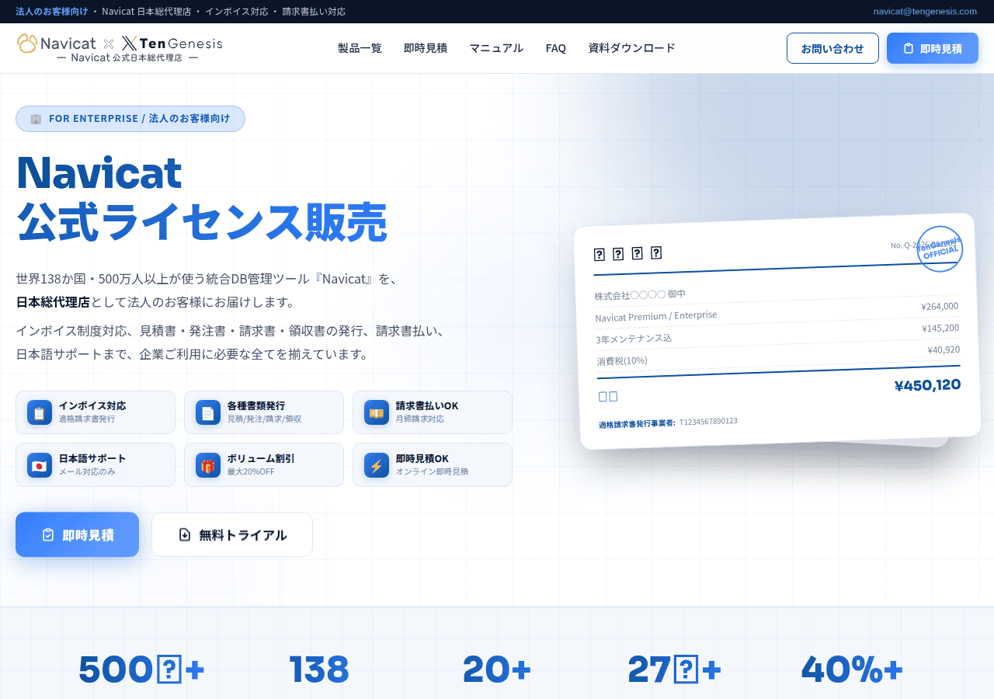This screenshot has height=699, width=994.
Task: Click the 20+ statistic
Action: pos(497,669)
